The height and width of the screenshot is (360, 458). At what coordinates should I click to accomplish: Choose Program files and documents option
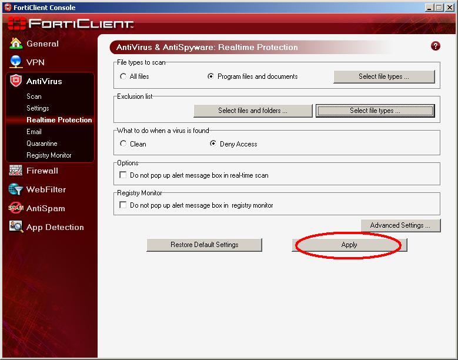[x=211, y=76]
